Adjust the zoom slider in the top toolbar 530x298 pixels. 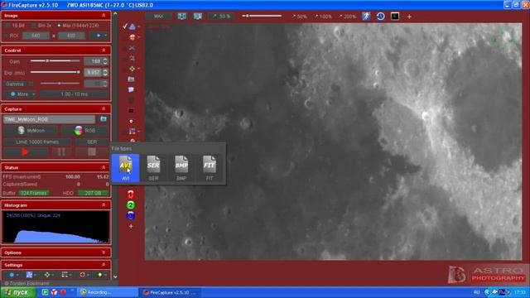click(262, 16)
